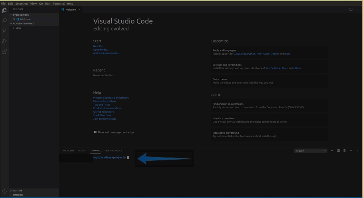Open the Source Control view
363x198 pixels.
[x=4, y=31]
